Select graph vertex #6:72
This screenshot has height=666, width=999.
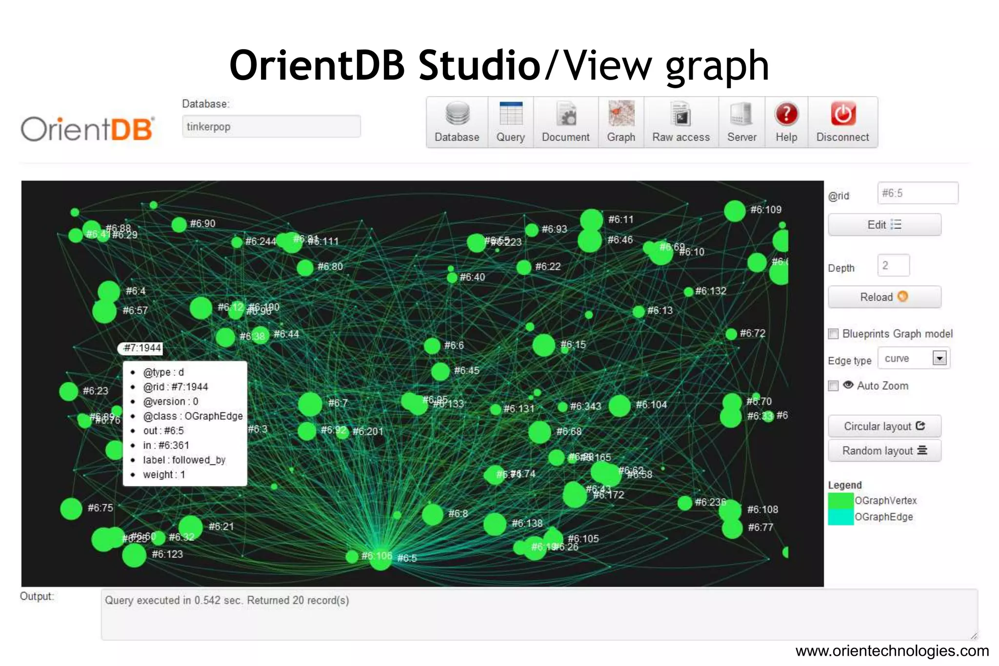pyautogui.click(x=731, y=334)
